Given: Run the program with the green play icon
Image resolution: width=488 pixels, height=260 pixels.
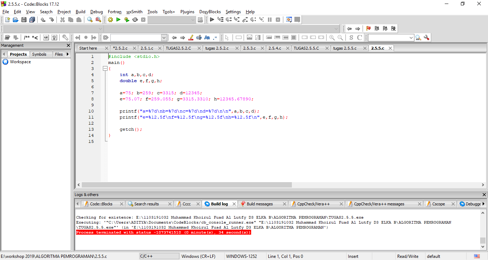Looking at the screenshot, I should pos(118,20).
